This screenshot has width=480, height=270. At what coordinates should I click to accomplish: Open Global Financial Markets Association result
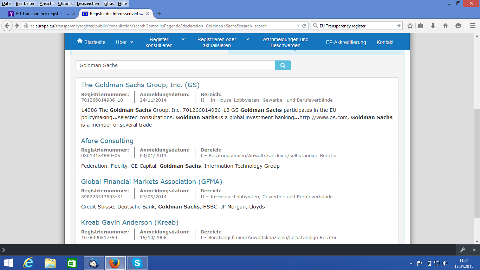[151, 182]
